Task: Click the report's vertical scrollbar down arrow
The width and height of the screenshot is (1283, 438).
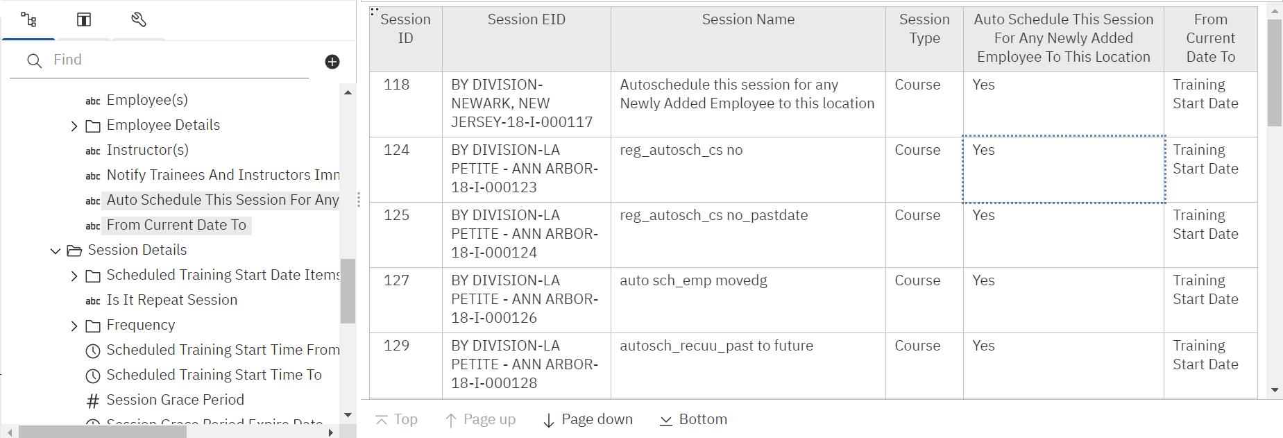Action: (x=1275, y=390)
